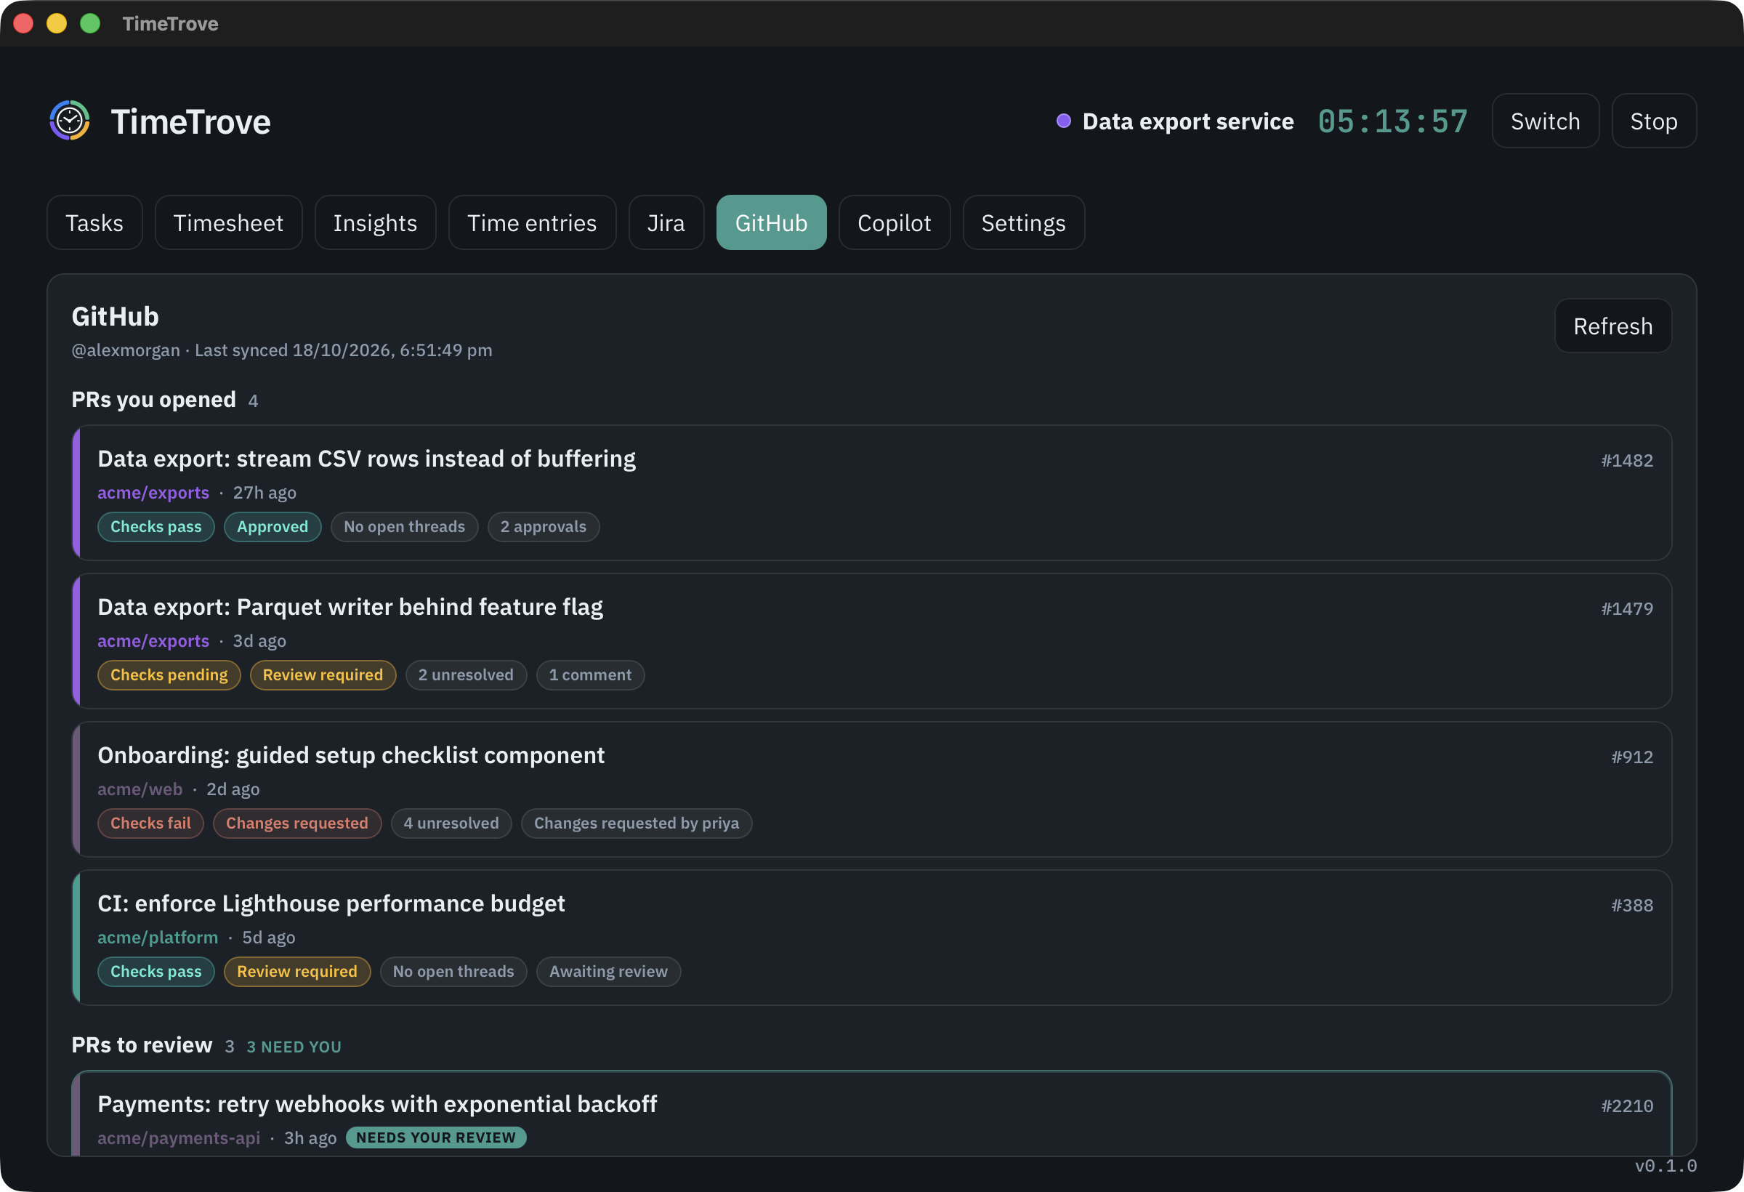This screenshot has width=1744, height=1192.
Task: Click the Checks pending badge
Action: 169,674
